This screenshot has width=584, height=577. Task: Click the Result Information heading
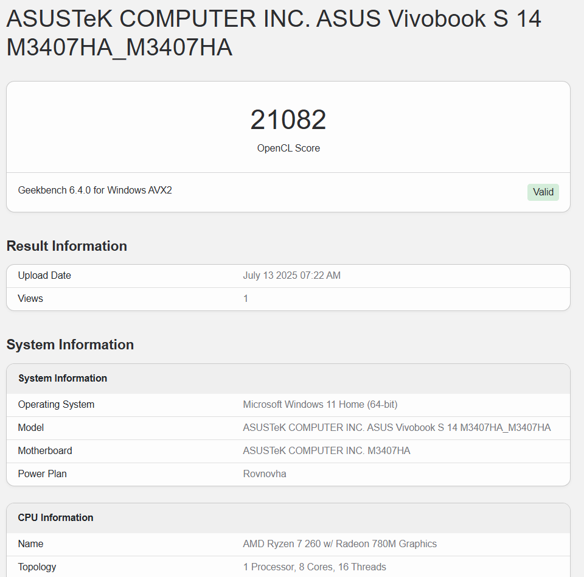point(66,246)
